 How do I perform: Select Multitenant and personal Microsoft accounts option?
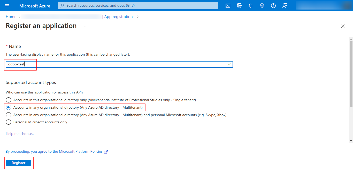(116, 115)
